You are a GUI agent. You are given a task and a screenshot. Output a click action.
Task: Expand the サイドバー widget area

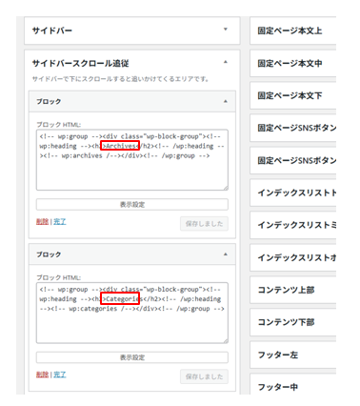click(x=226, y=30)
